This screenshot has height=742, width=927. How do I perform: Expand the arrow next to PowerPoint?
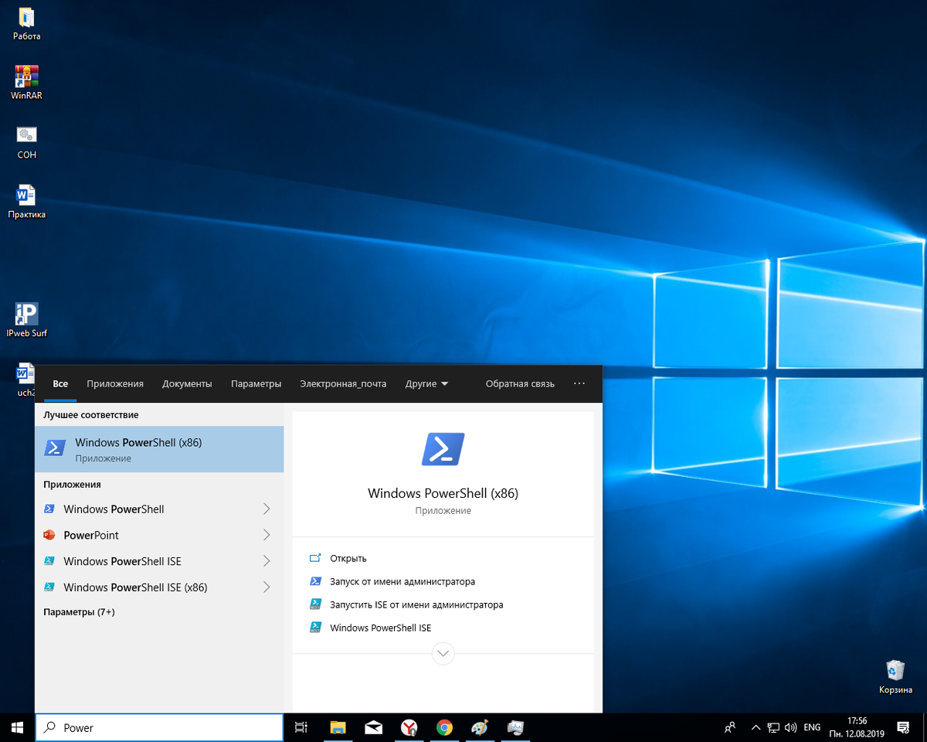pyautogui.click(x=267, y=535)
